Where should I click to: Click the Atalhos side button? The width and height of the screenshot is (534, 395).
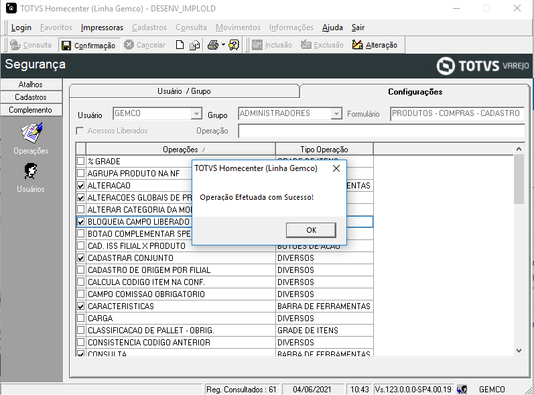click(x=31, y=84)
